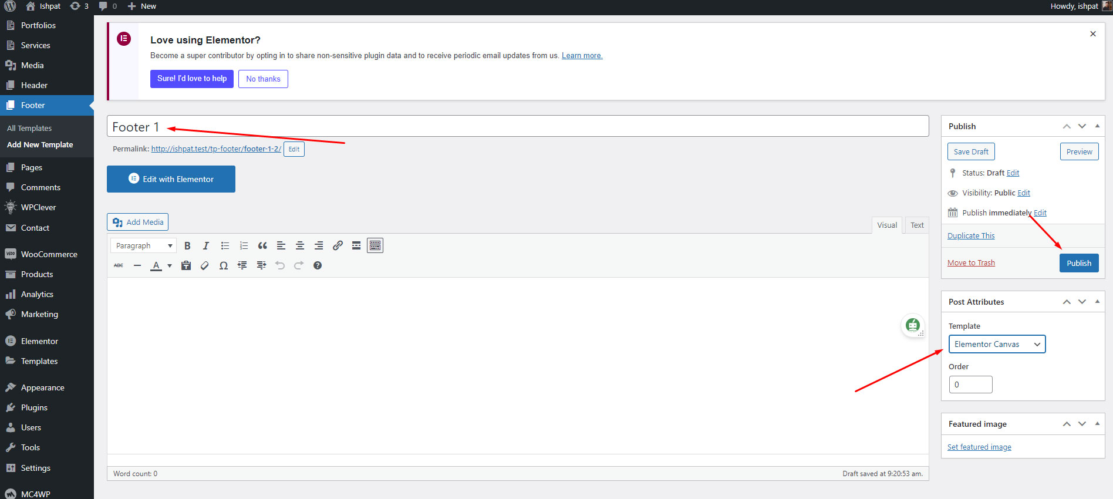1113x499 pixels.
Task: Undo the last editor action
Action: 280,265
